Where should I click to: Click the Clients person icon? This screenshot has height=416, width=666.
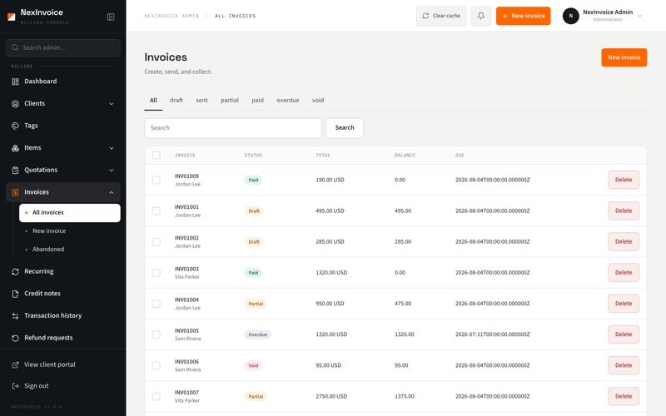[x=15, y=103]
